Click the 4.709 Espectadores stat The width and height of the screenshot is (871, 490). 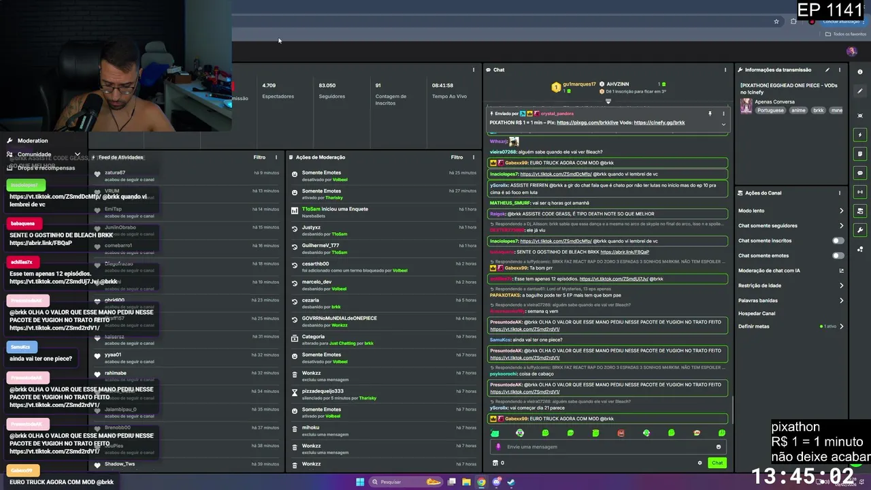(x=278, y=91)
